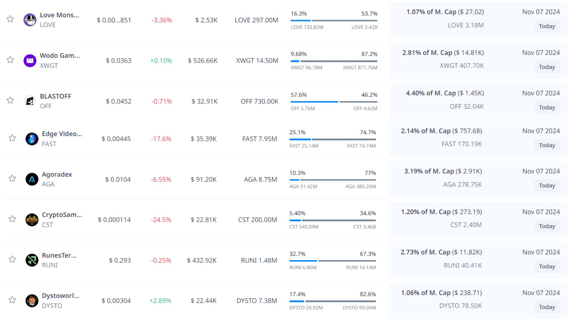Viewport: 572px width, 322px height.
Task: Click the Today badge in the LOVE row
Action: (547, 26)
